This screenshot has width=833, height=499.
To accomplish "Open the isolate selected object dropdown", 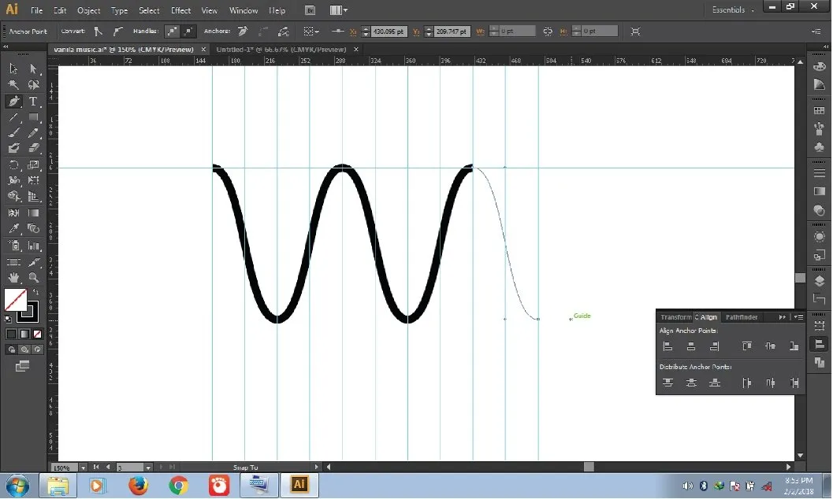I will click(311, 31).
